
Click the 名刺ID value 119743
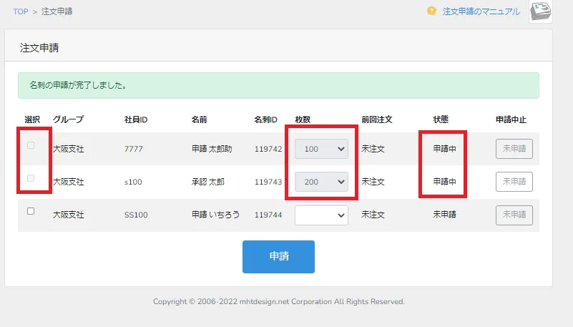click(268, 182)
